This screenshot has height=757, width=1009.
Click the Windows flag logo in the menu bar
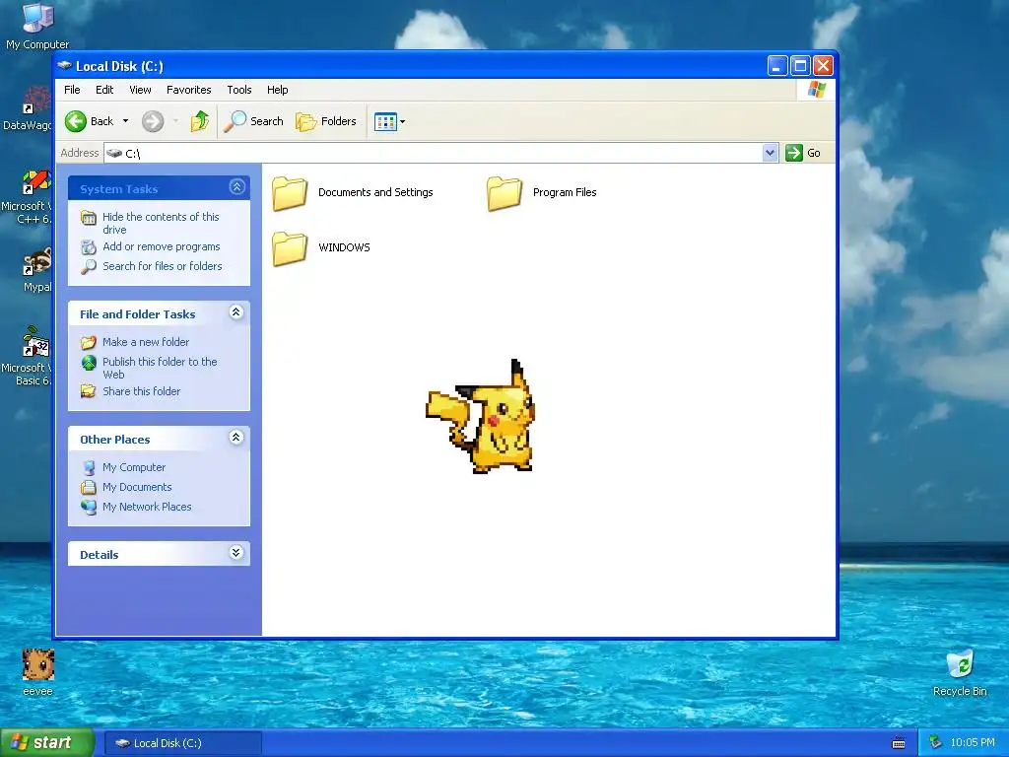coord(816,90)
